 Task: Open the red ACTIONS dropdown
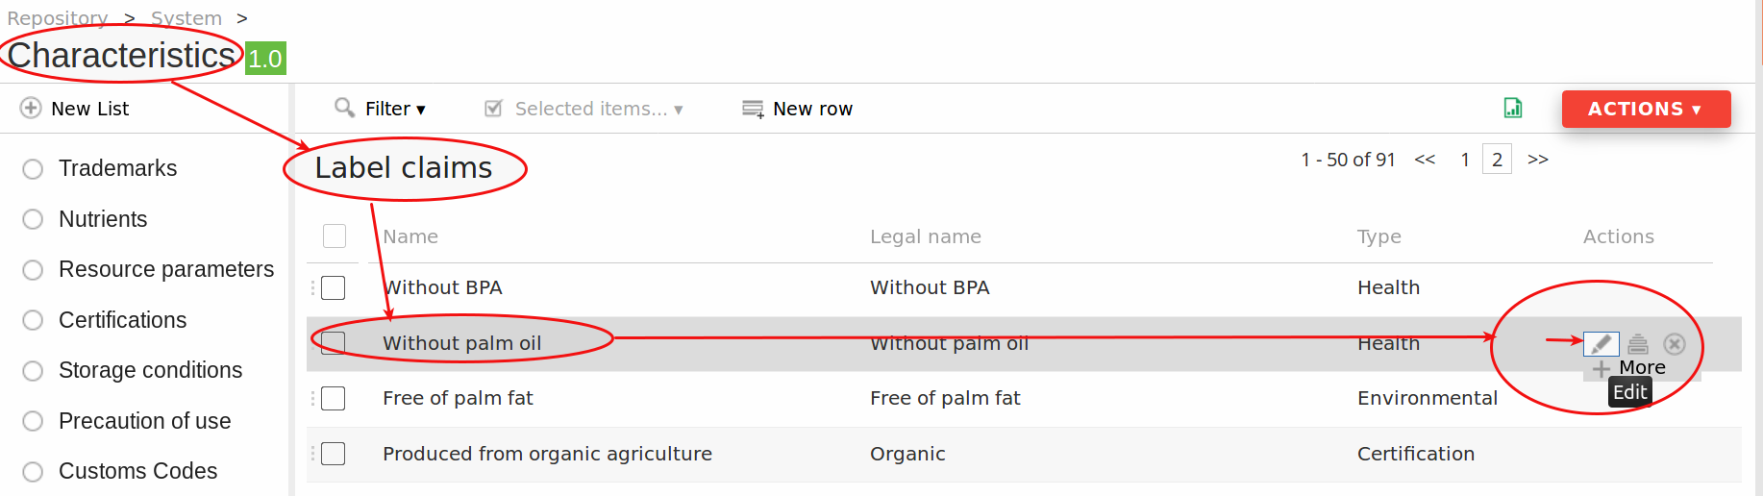(1646, 109)
